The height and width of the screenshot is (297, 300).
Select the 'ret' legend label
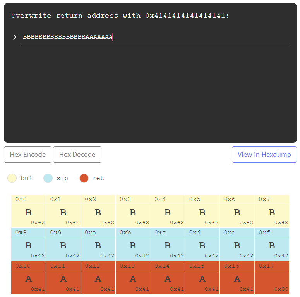tap(98, 178)
